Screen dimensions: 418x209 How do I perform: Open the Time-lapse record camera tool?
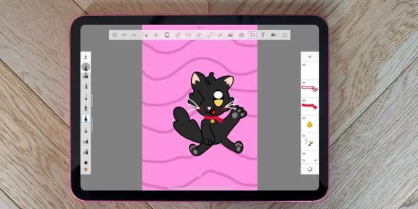[274, 35]
